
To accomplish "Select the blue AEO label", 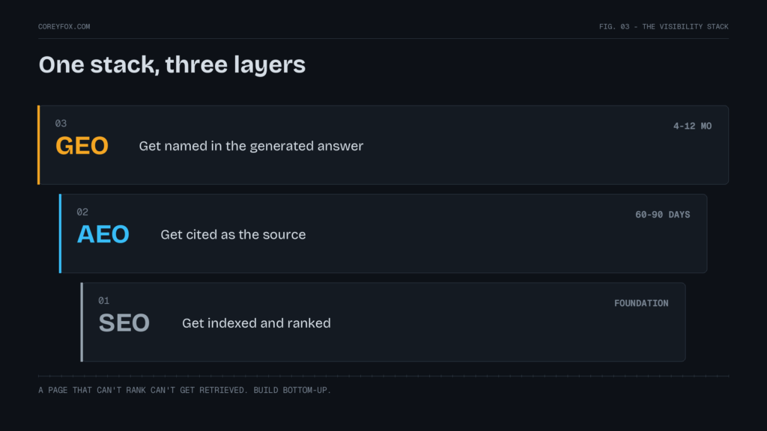I will tap(103, 234).
